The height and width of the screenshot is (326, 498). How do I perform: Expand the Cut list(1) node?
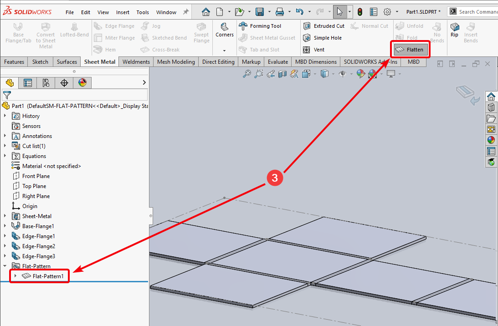[5, 146]
